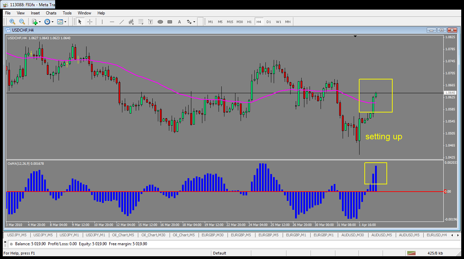Click the New Chart icon with green plus

[x=35, y=22]
